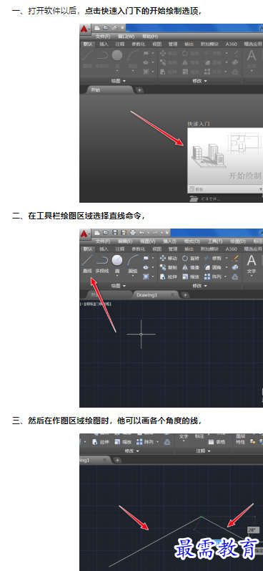This screenshot has height=571, width=263.
Task: Choose the 圆角 fillet tool in step two
Action: tap(213, 267)
